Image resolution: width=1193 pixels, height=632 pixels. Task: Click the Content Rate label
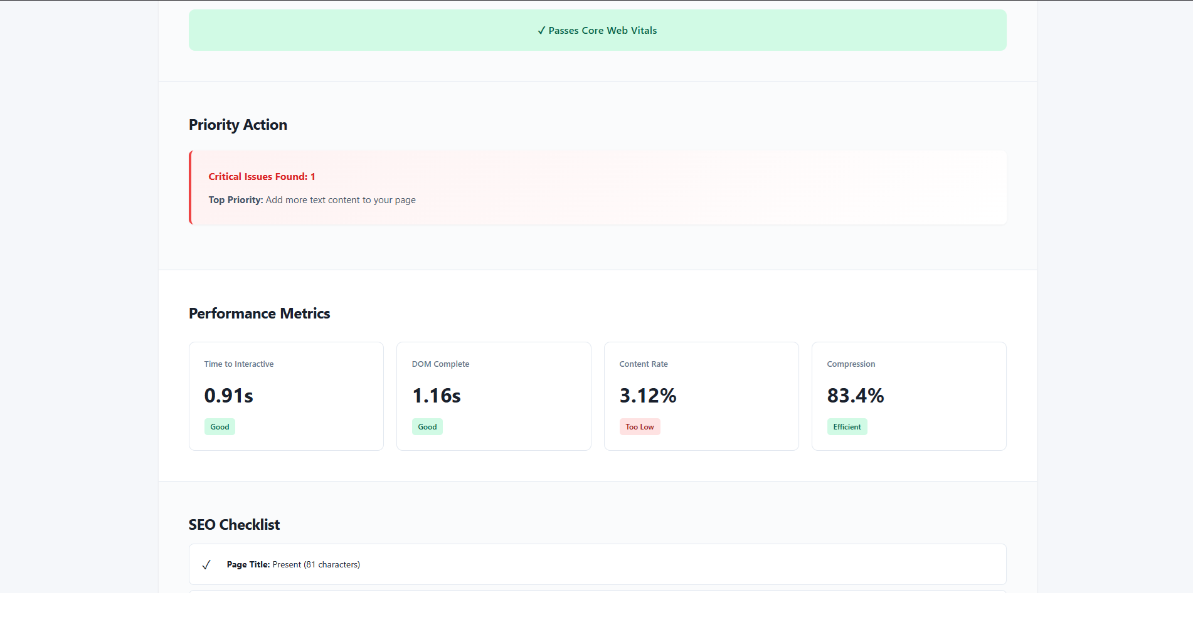(x=643, y=364)
